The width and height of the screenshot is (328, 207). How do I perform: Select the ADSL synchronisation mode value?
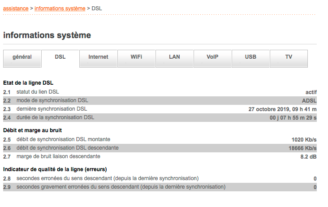click(309, 101)
